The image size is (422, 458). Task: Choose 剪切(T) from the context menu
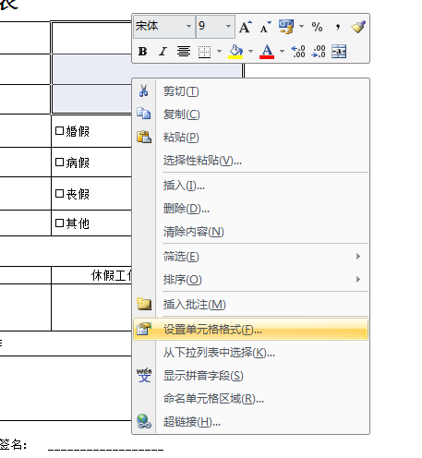point(251,91)
